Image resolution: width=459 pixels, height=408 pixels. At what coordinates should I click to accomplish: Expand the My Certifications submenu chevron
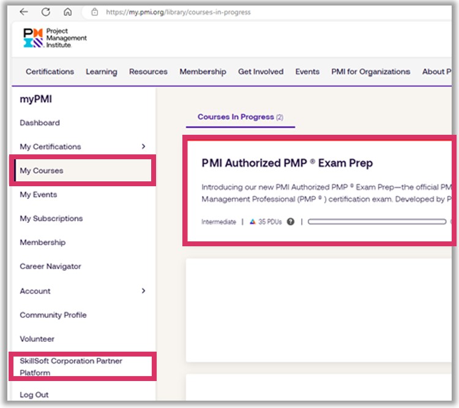(144, 146)
